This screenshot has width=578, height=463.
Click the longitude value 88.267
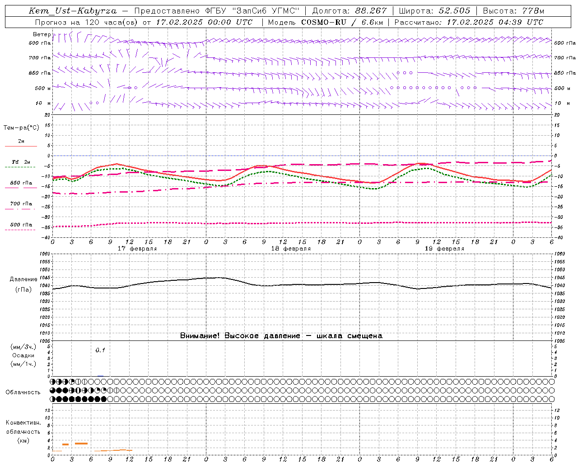click(x=372, y=11)
